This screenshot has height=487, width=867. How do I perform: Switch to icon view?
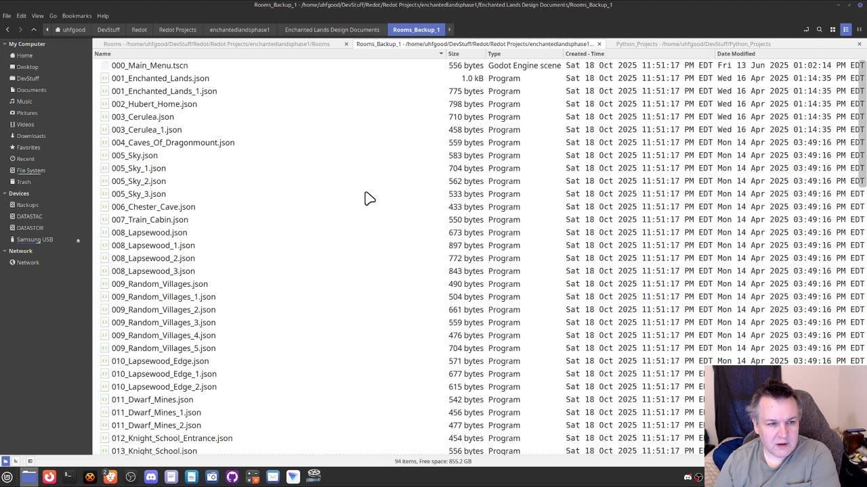832,30
